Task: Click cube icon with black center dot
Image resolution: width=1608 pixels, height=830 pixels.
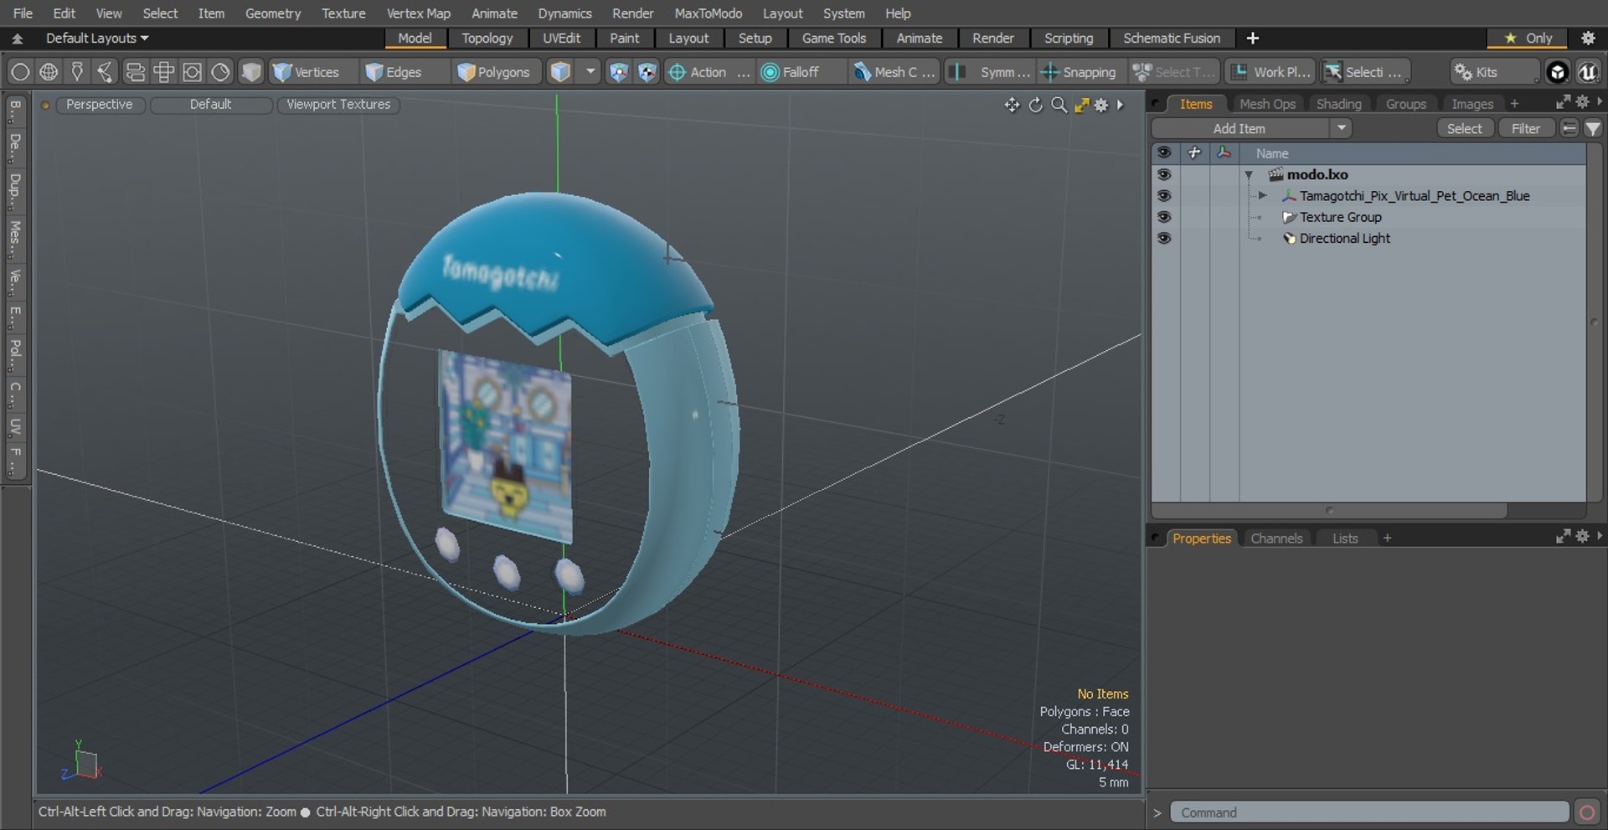Action: tap(647, 72)
